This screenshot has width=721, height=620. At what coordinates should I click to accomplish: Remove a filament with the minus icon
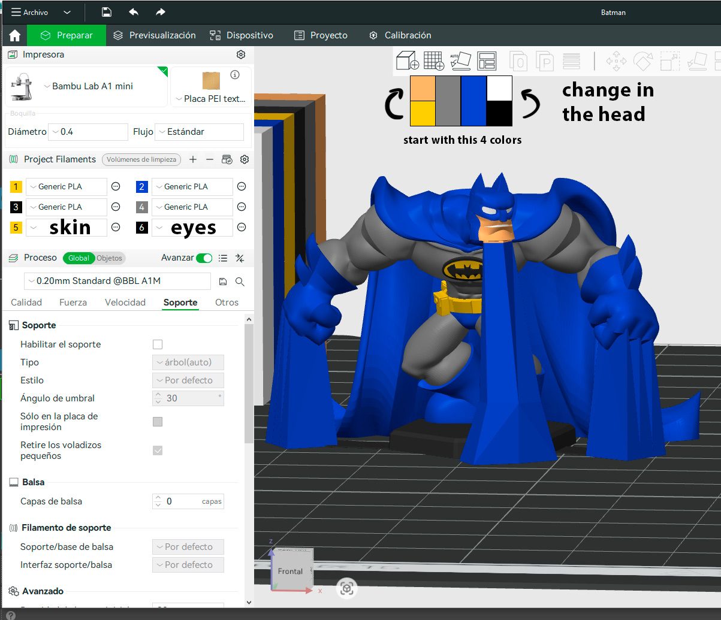[210, 159]
